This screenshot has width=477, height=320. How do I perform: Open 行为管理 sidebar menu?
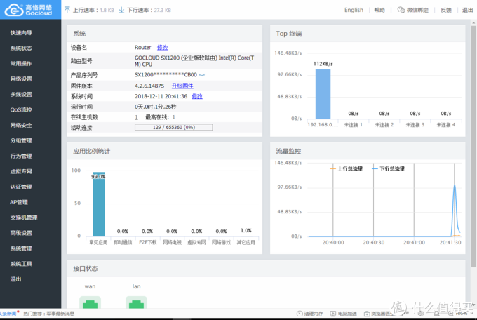pos(21,156)
